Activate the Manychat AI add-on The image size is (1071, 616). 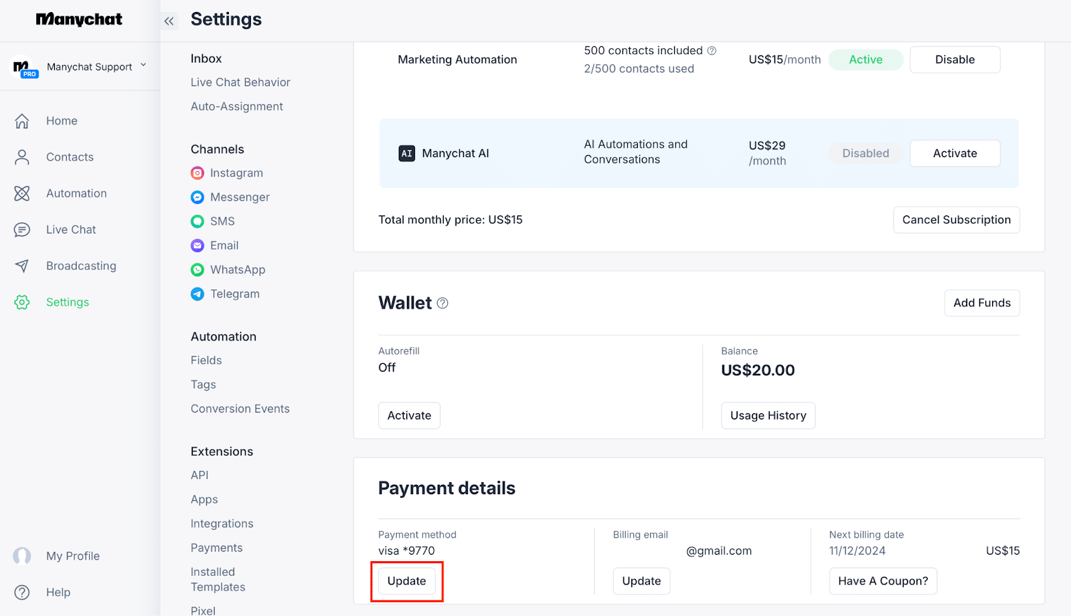click(955, 153)
